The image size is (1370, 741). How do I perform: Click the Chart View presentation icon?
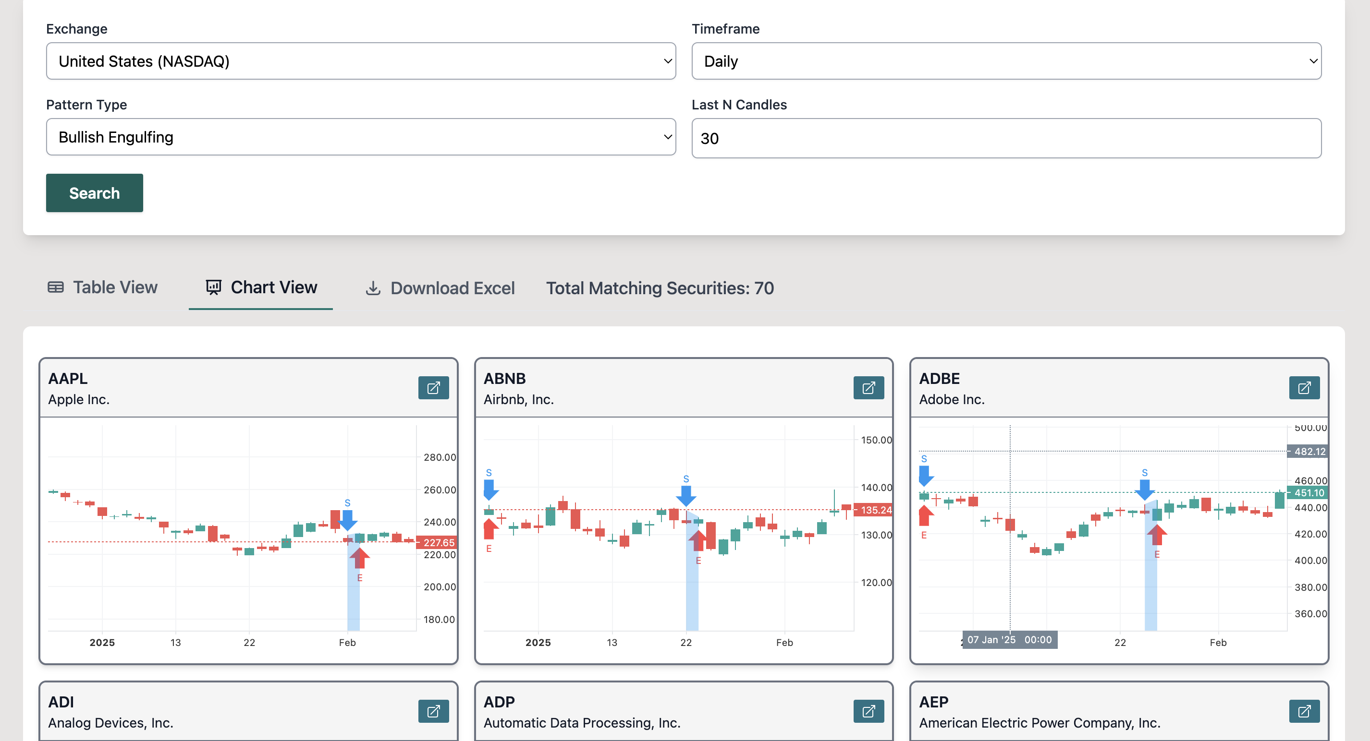[x=213, y=287]
